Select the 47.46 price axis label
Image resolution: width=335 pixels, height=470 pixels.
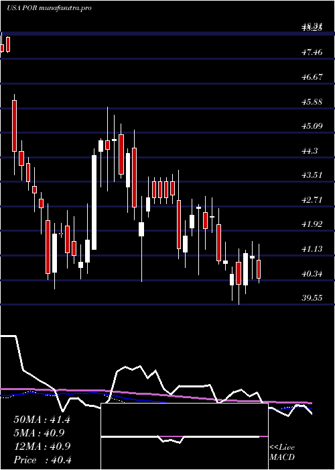pyautogui.click(x=312, y=52)
